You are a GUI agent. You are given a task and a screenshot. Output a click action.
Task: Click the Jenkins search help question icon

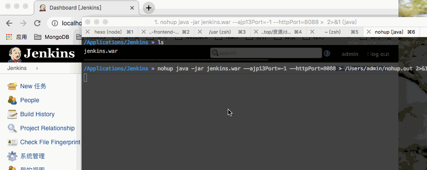click(327, 53)
